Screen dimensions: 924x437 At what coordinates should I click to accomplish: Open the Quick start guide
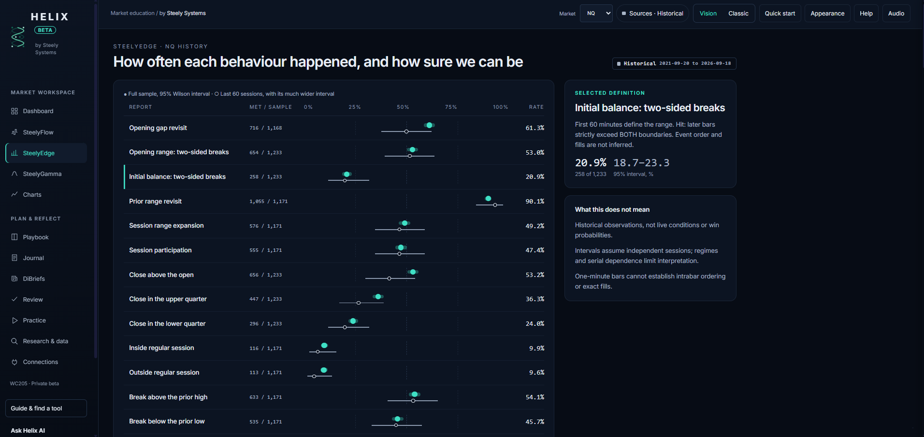780,14
